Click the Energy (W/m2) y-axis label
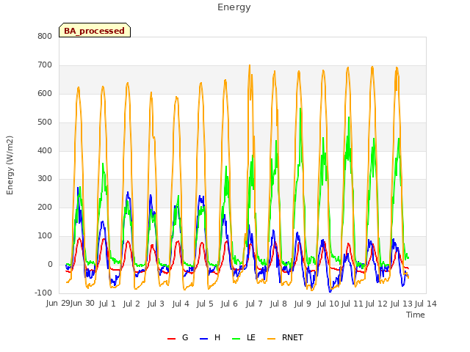This screenshot has height=352, width=470. 10,165
